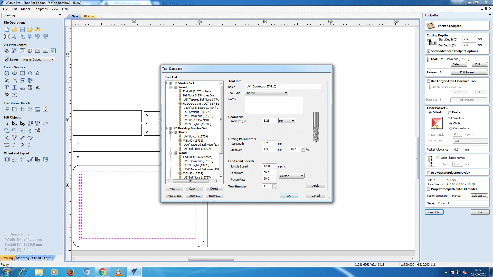Open the Model menu
The image size is (493, 277).
click(25, 9)
